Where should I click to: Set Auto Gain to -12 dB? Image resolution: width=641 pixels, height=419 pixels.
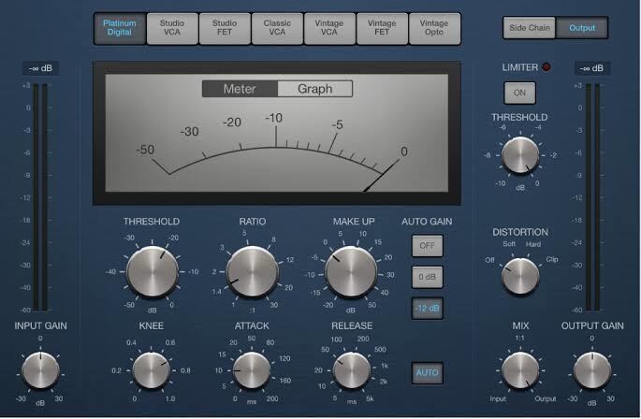click(x=428, y=309)
